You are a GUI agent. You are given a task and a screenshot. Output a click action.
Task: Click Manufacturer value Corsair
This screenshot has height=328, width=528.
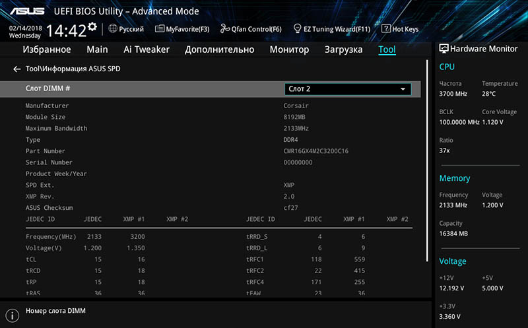296,106
